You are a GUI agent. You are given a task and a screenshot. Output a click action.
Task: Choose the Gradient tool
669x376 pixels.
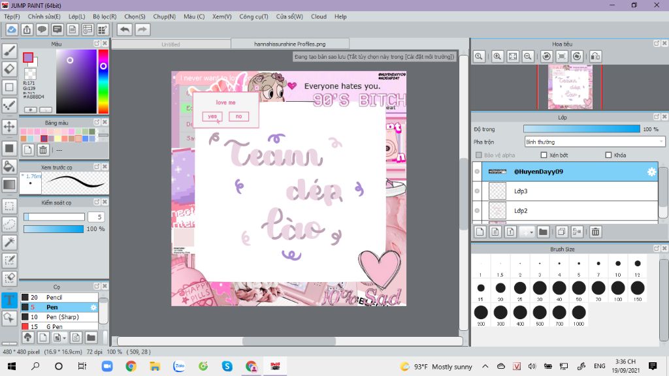(x=9, y=185)
